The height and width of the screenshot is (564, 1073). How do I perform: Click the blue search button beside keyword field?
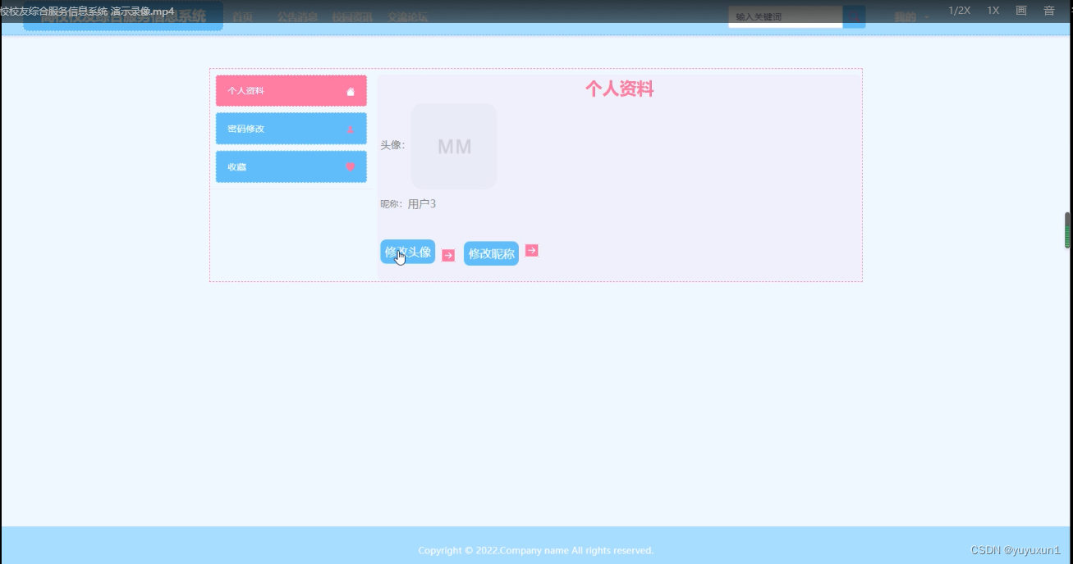[855, 16]
